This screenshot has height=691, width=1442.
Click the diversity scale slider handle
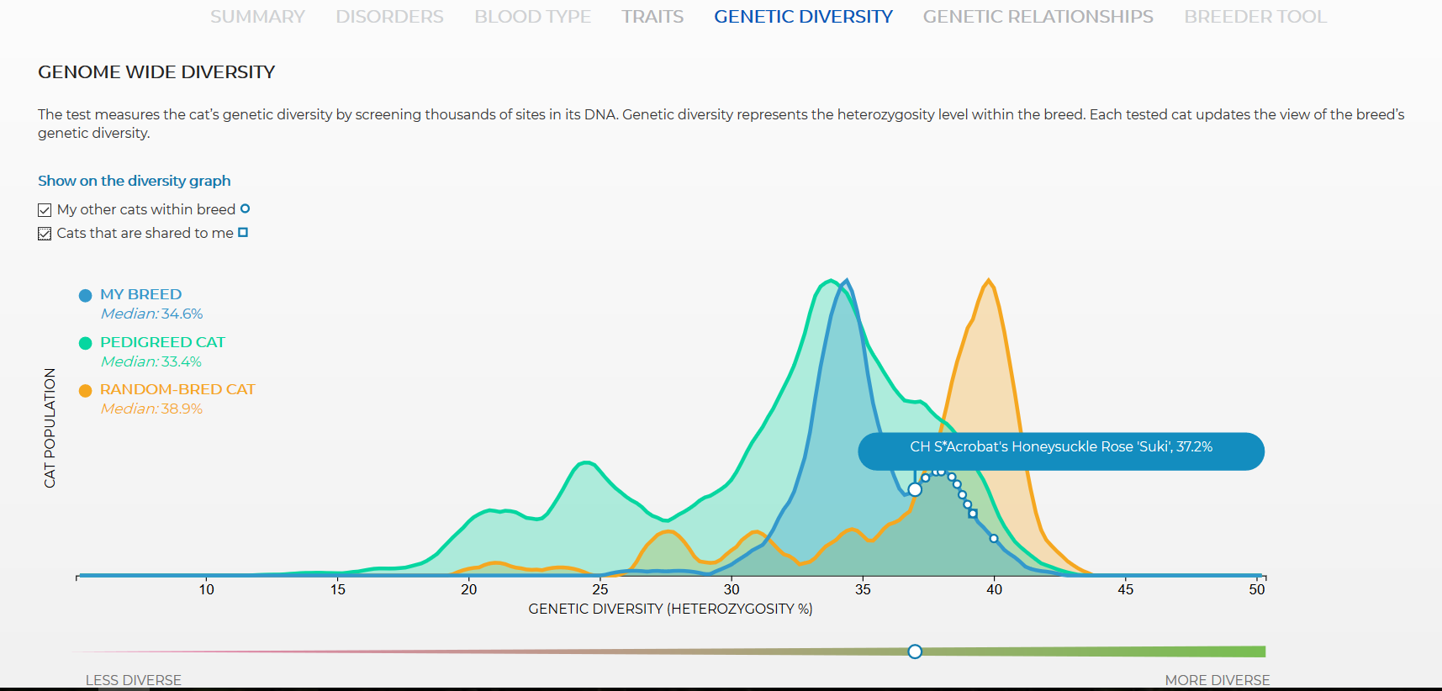[x=915, y=651]
